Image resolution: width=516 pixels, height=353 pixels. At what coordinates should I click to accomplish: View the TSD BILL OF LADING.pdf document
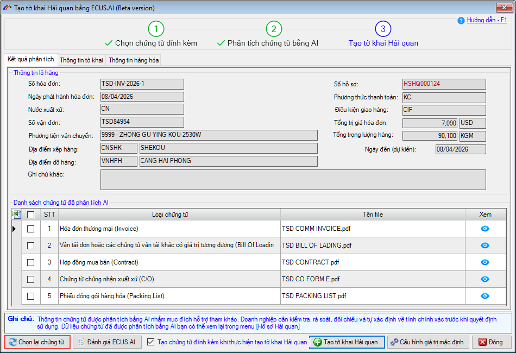[485, 245]
